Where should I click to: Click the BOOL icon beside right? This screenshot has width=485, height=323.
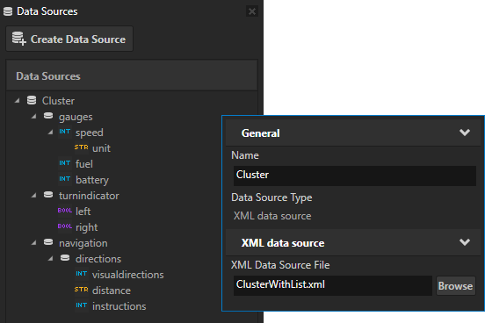(65, 226)
